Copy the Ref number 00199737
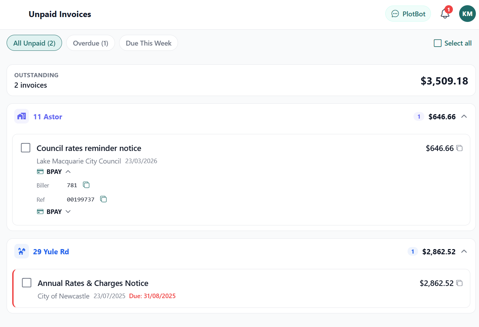Screen dimensions: 479x327 point(103,199)
